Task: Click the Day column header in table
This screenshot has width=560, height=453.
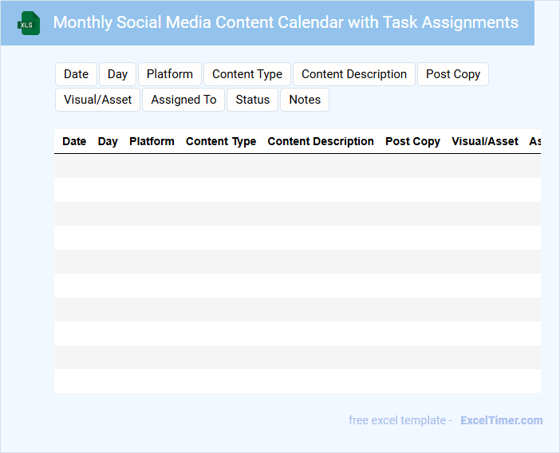Action: click(108, 141)
